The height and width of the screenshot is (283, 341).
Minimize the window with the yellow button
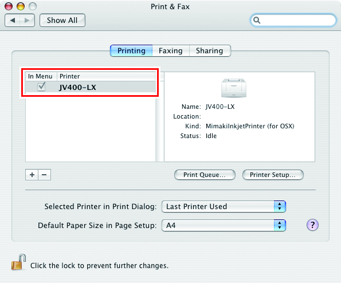click(x=21, y=6)
